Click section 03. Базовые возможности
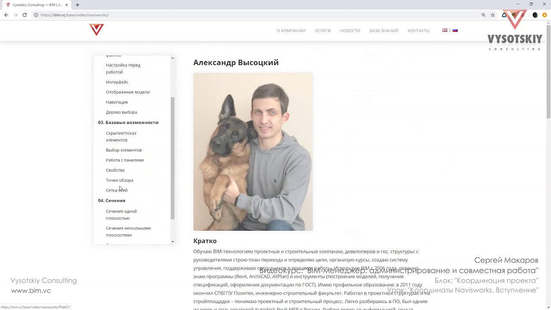The image size is (551, 310). 128,122
